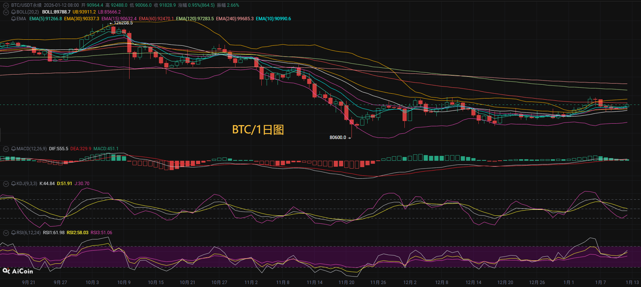Collapse the BOLL indicator row chevron
641x287 pixels.
(6, 12)
